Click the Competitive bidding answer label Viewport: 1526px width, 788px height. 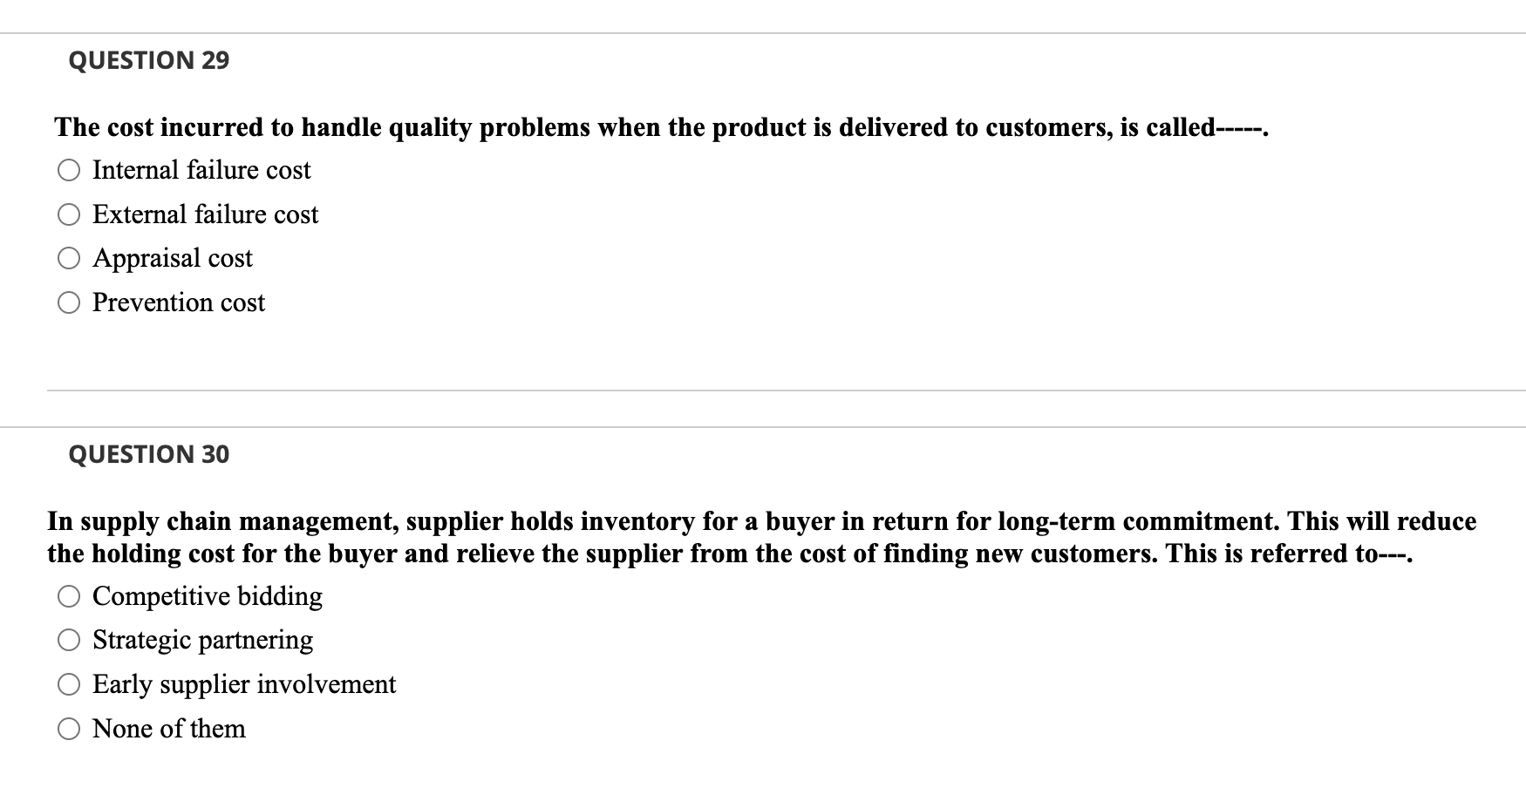pos(208,597)
